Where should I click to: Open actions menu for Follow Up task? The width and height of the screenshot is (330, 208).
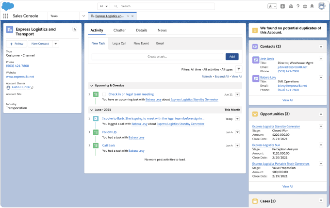(237, 132)
